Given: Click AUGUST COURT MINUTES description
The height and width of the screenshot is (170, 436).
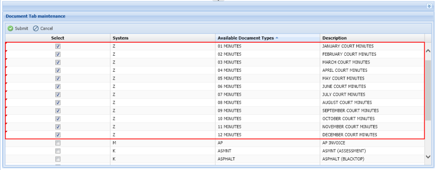Looking at the screenshot, I should tap(347, 102).
